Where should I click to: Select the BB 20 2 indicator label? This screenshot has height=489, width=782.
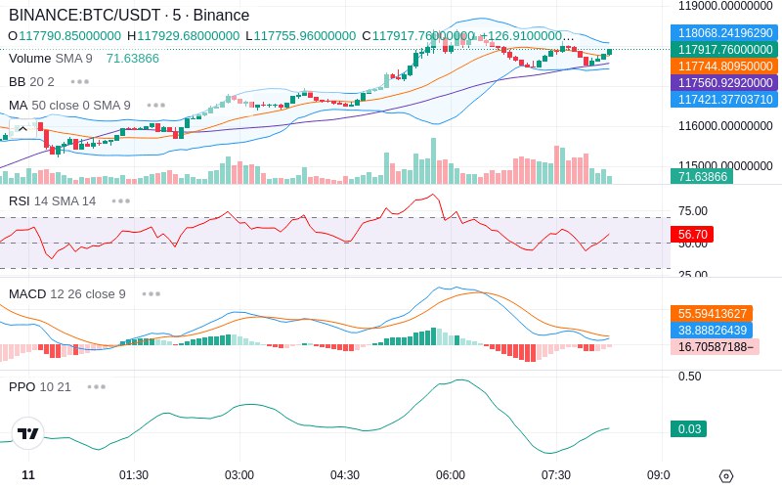click(31, 82)
